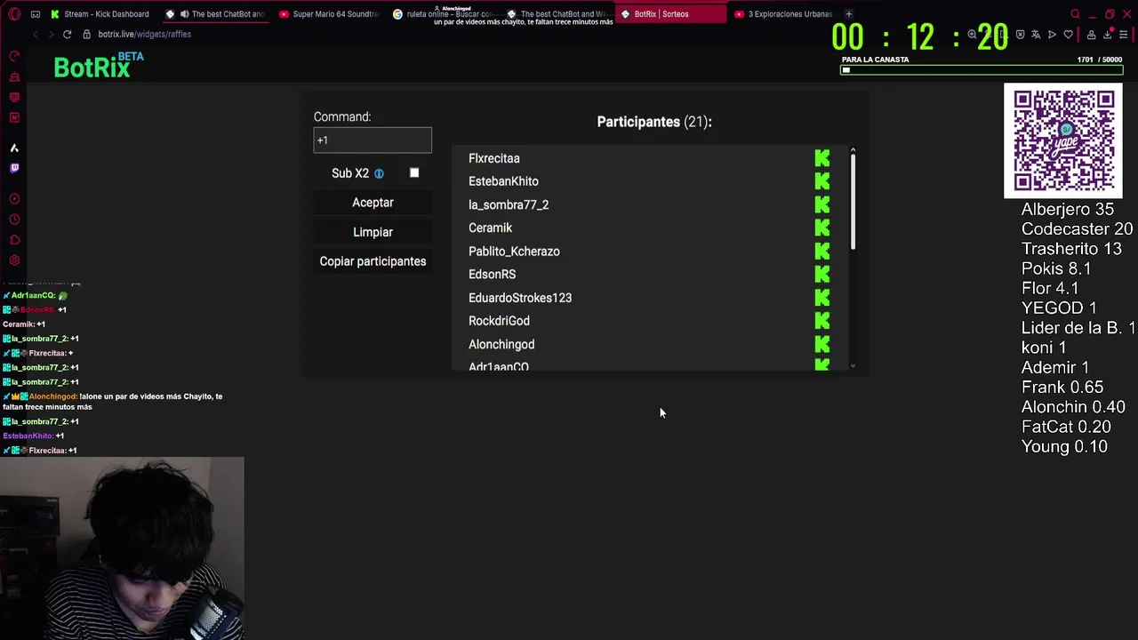Viewport: 1138px width, 640px height.
Task: Select participant EdsonRS
Action: point(492,275)
